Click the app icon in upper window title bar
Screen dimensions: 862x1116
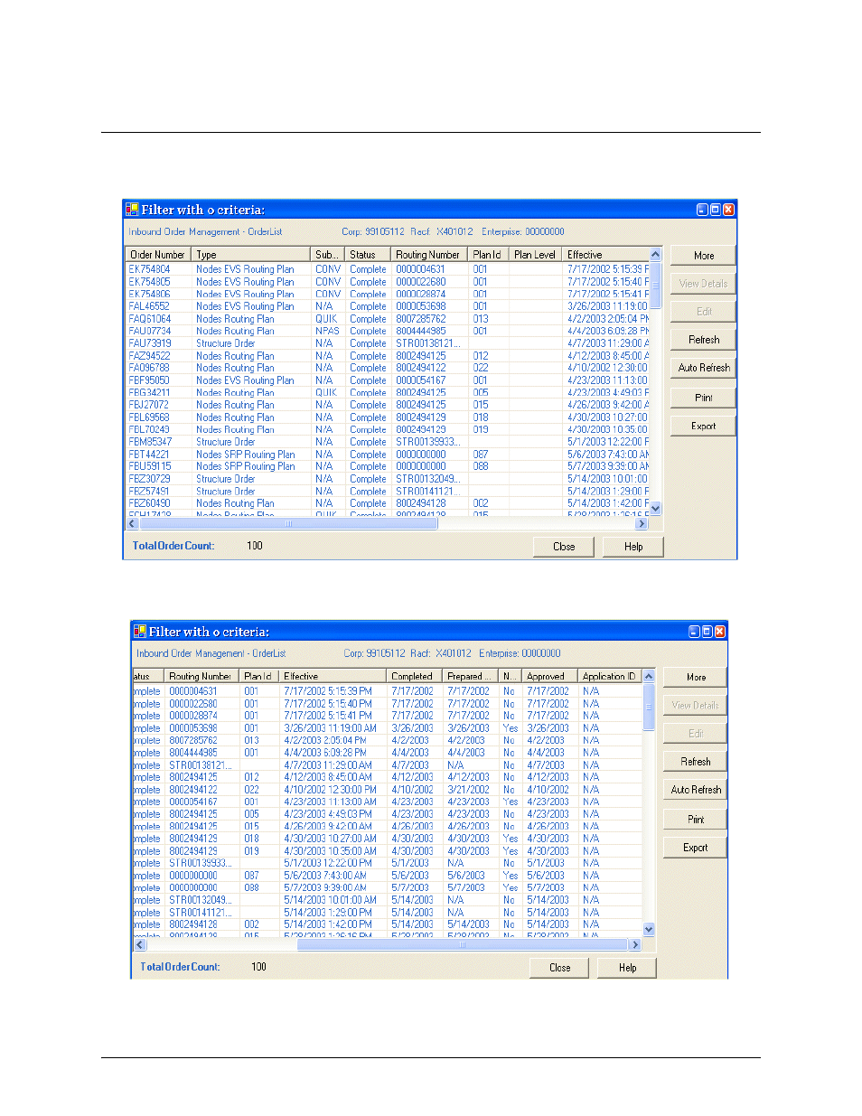132,210
